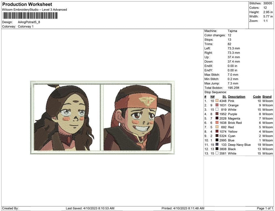The width and height of the screenshot is (275, 211).
Task: Click the Max Jump value 7.3 mm
Action: 233,83
